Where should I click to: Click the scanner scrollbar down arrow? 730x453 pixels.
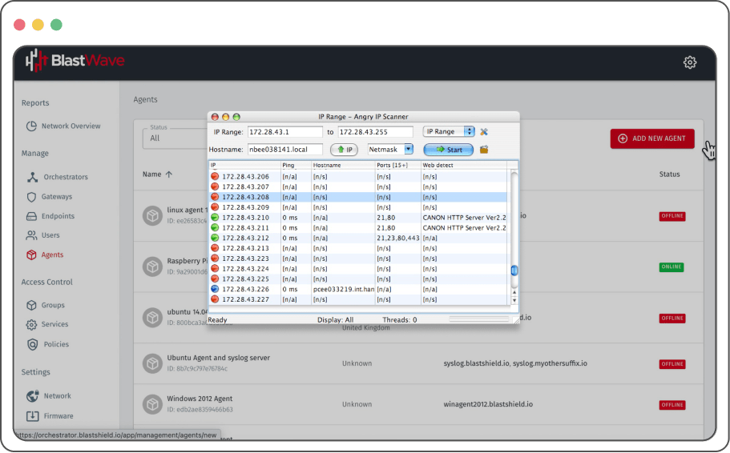tap(514, 300)
